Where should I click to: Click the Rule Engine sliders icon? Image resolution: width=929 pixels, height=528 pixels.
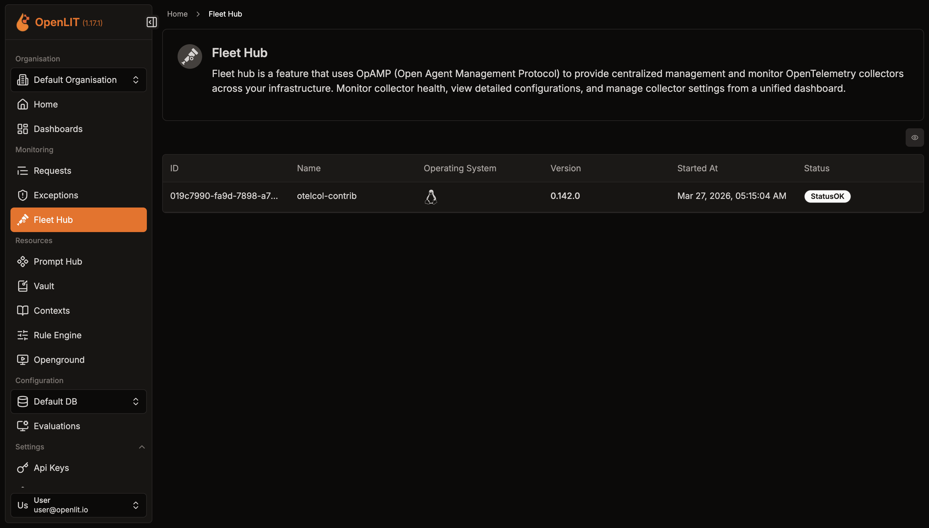tap(22, 335)
